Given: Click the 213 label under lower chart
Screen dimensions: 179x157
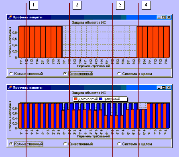Looking at the screenshot, I should tap(53, 132).
